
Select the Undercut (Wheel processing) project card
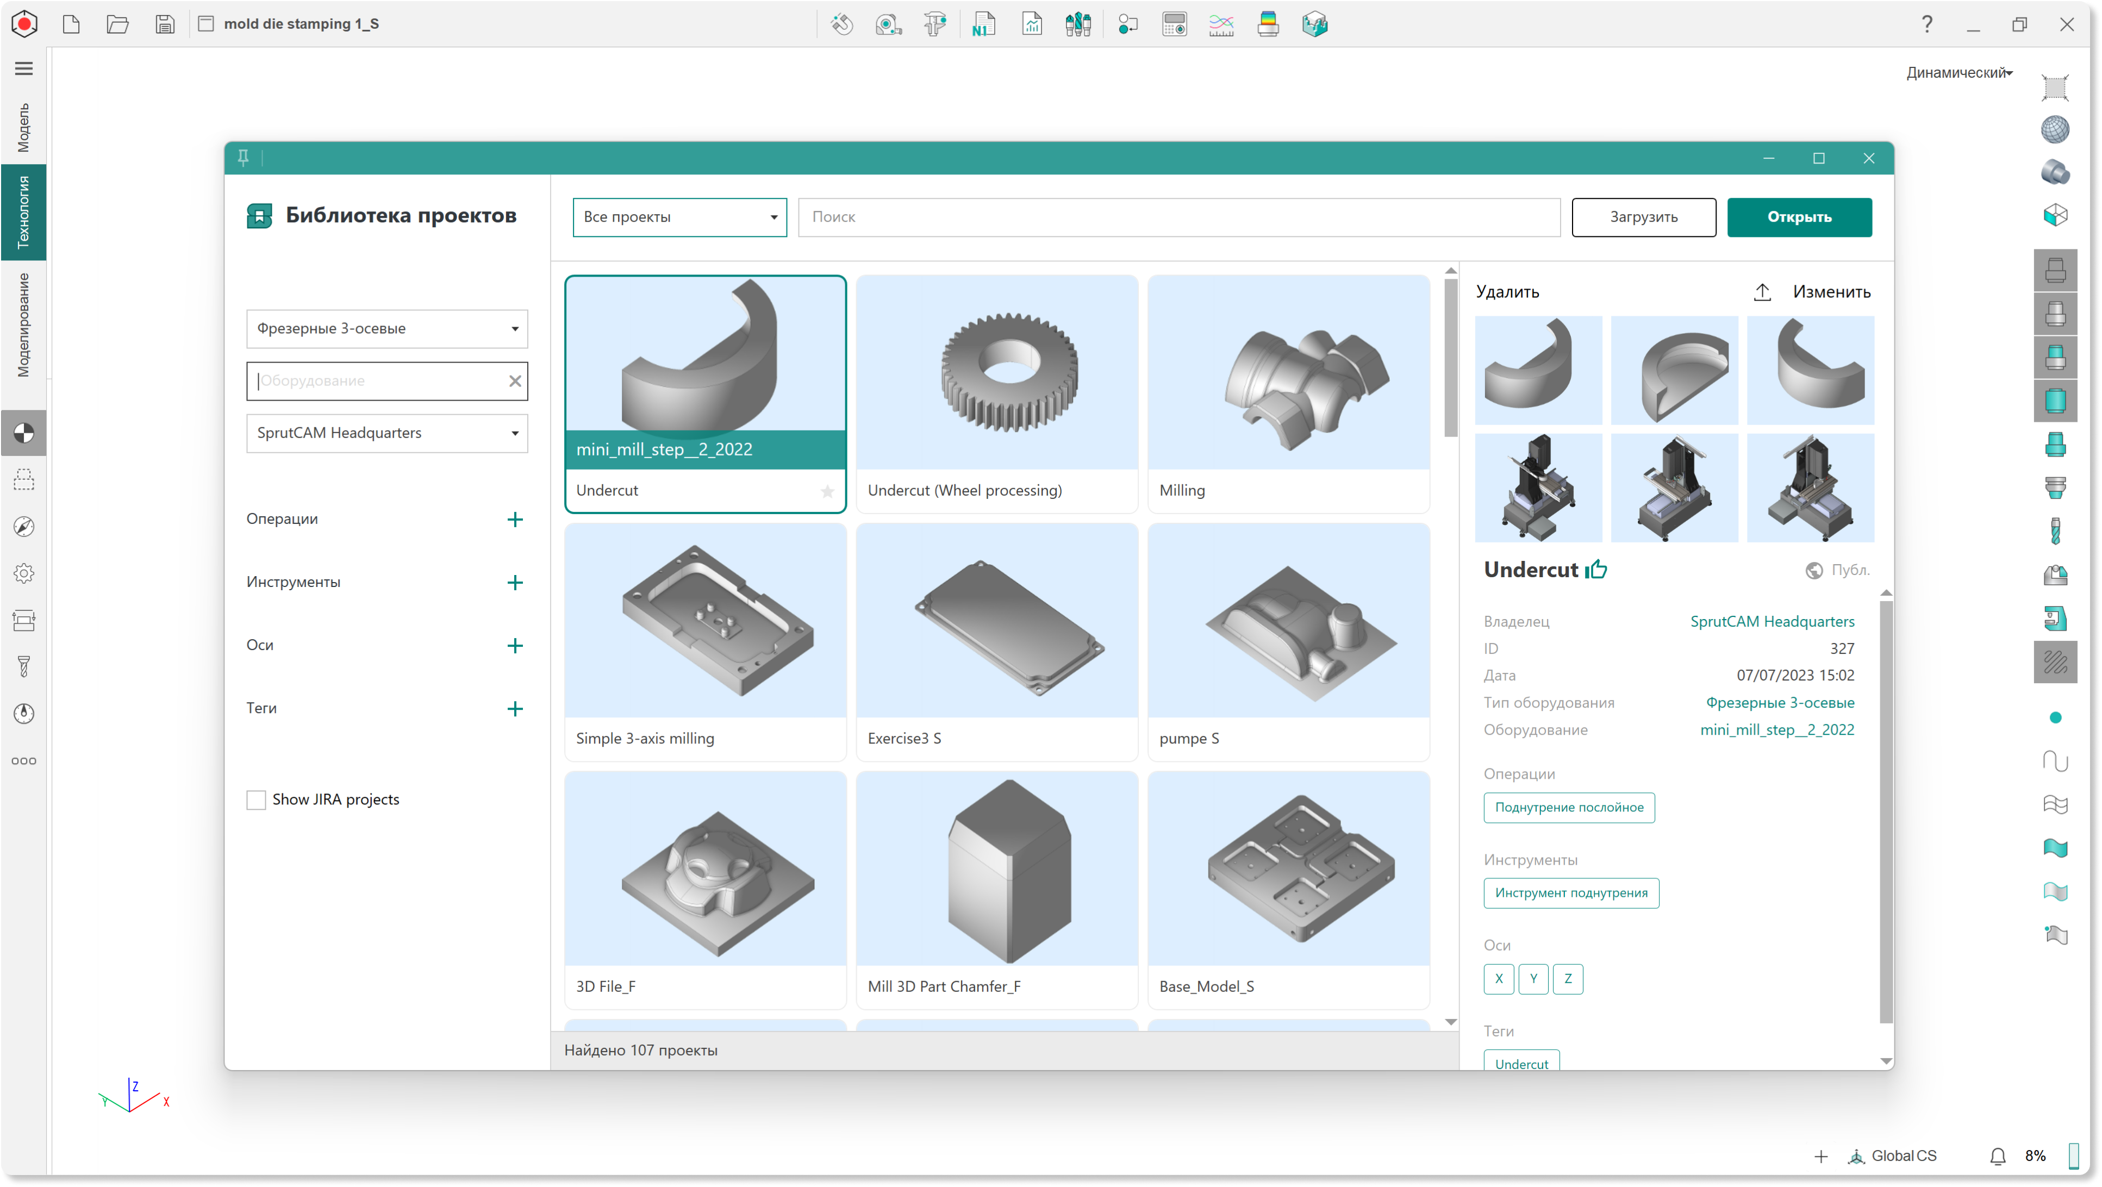click(997, 394)
